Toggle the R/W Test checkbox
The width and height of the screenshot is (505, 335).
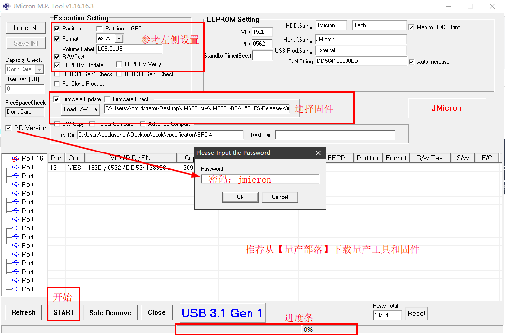click(x=57, y=57)
